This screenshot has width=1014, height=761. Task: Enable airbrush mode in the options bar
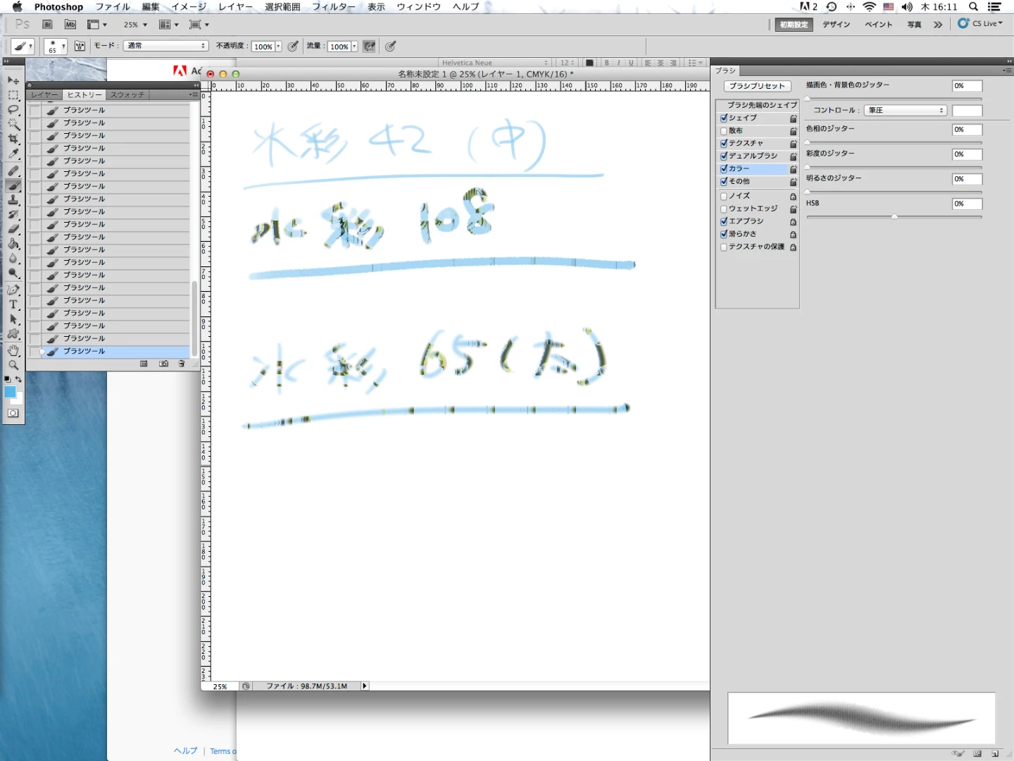[369, 47]
